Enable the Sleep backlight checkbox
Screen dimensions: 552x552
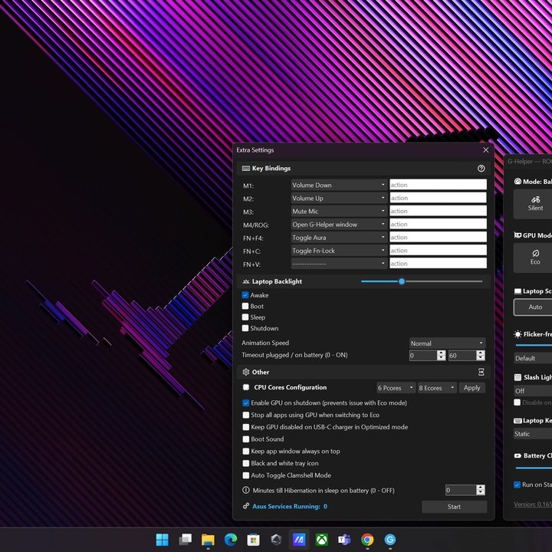245,317
